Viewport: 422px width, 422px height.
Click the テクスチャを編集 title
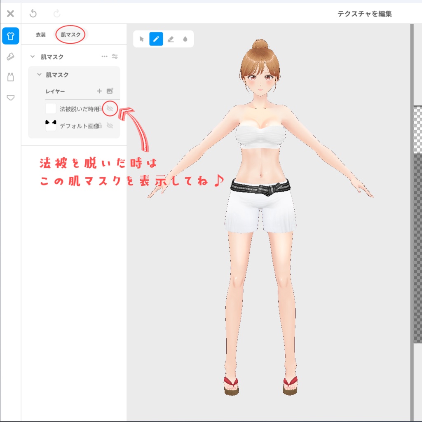[365, 14]
